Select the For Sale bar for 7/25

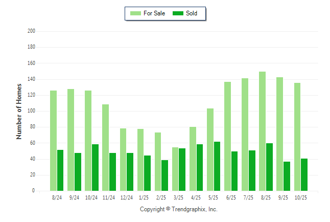(x=245, y=135)
